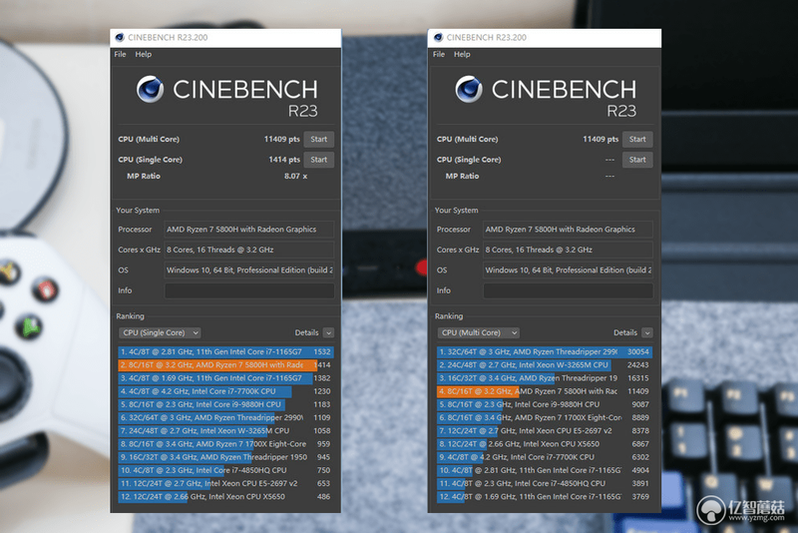Screen dimensions: 798x533
Task: Click 11409 pts multi core score, left window
Action: (282, 139)
